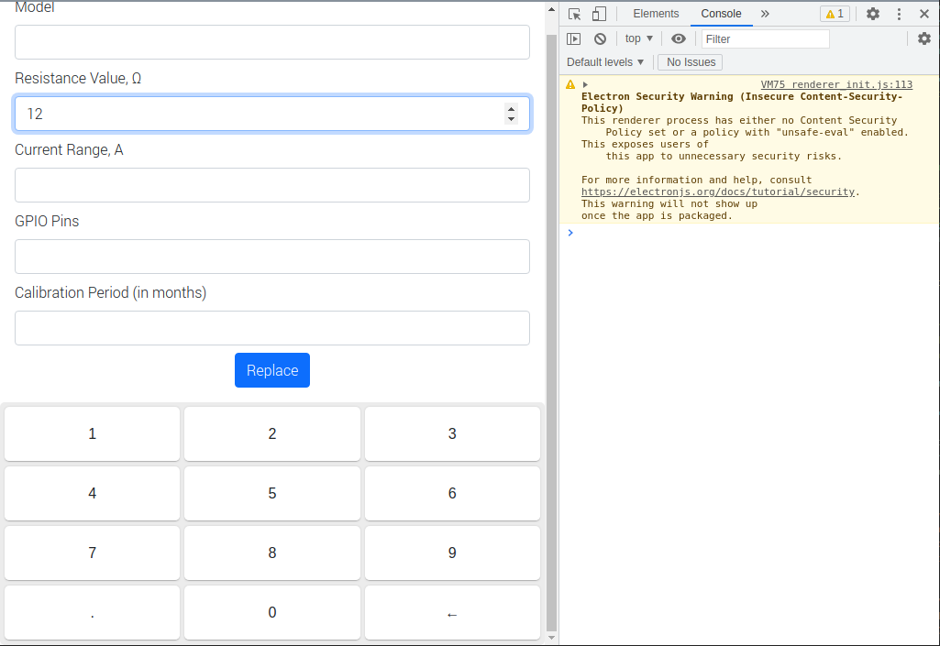Click the yellow warning counter badge
Image resolution: width=940 pixels, height=646 pixels.
tap(835, 14)
